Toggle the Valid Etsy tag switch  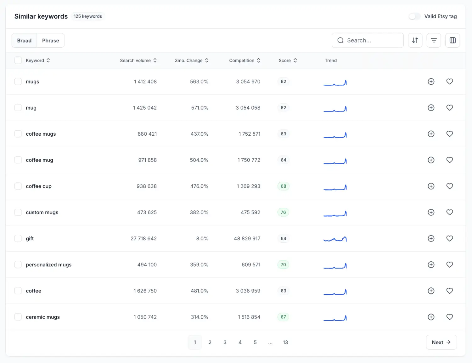tap(414, 16)
